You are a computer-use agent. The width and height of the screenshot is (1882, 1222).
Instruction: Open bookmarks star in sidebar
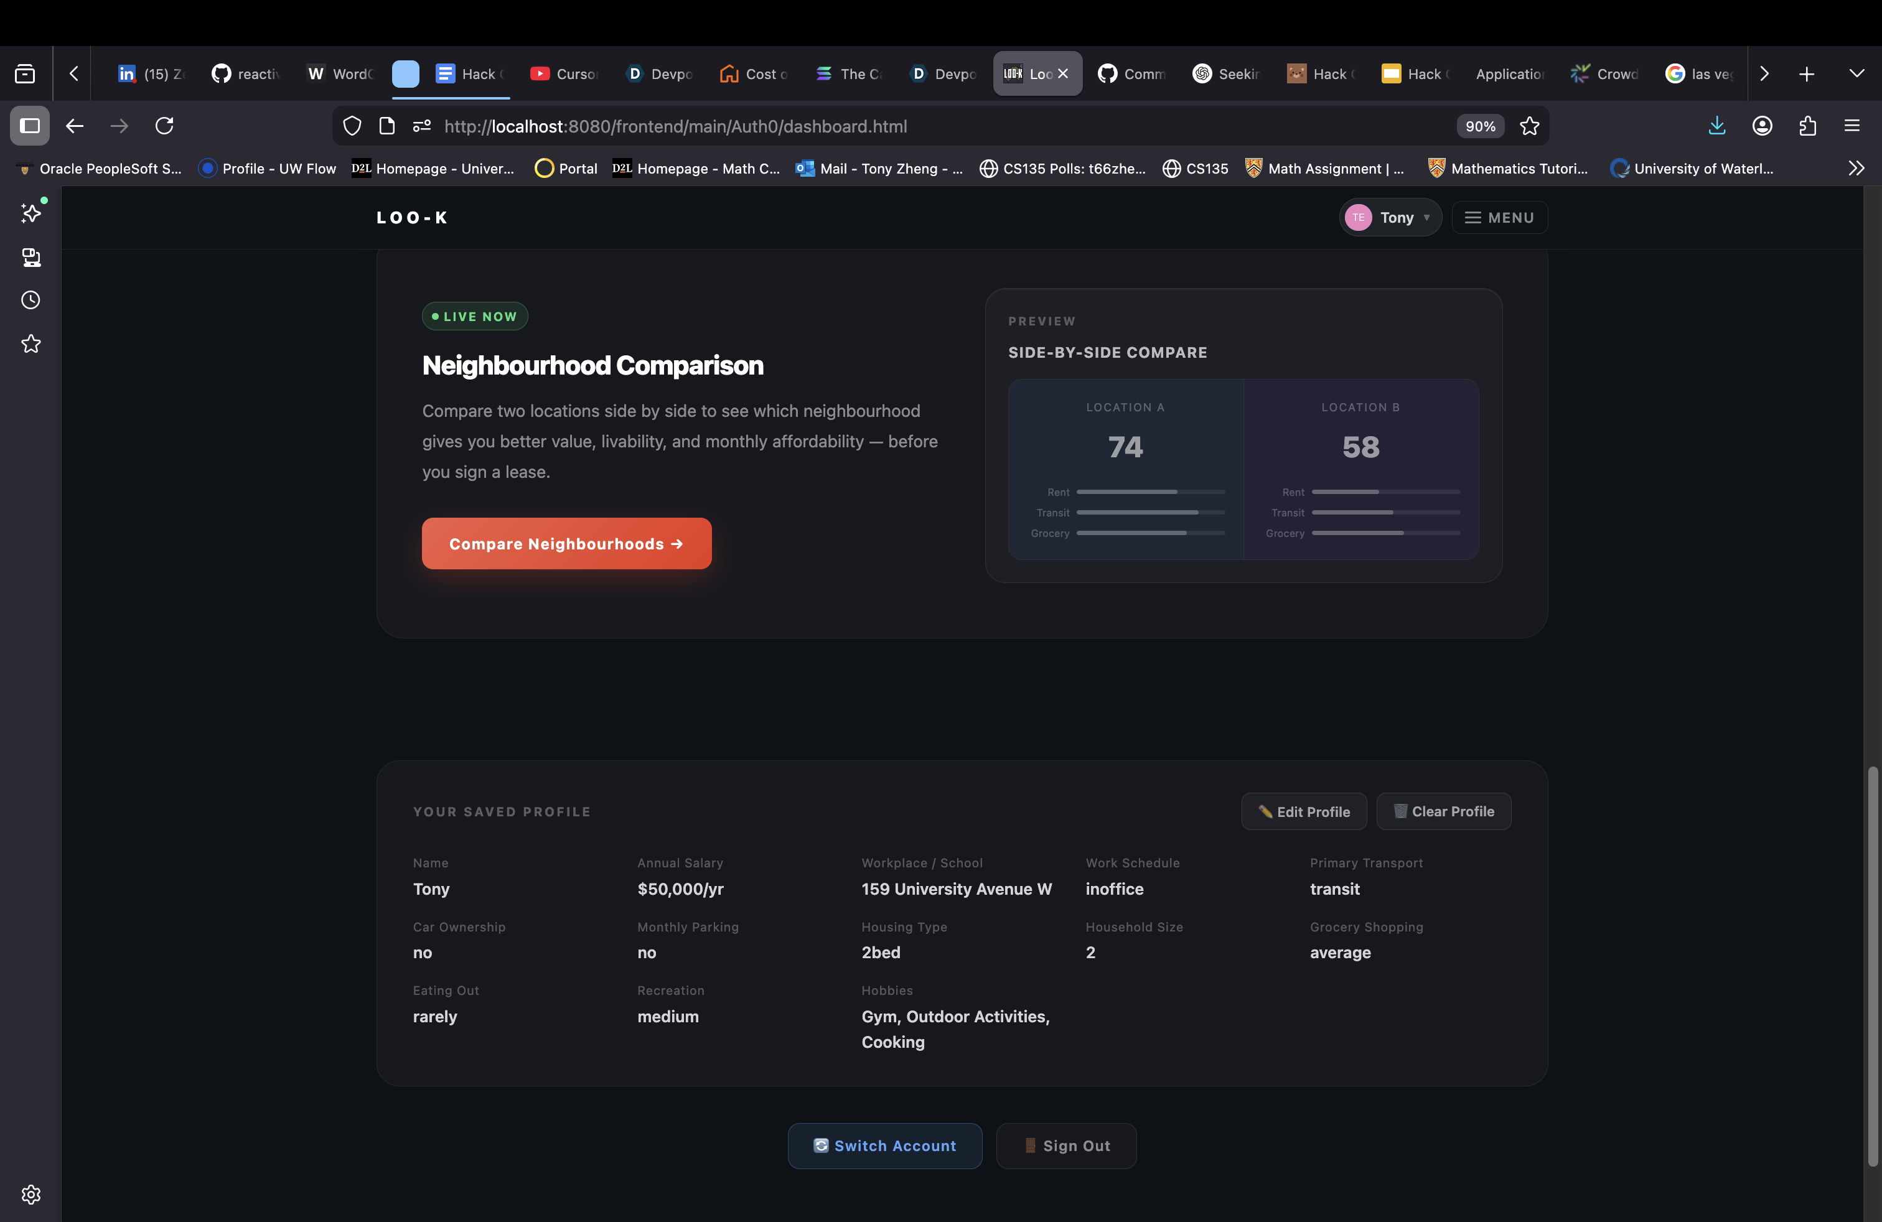pyautogui.click(x=31, y=344)
